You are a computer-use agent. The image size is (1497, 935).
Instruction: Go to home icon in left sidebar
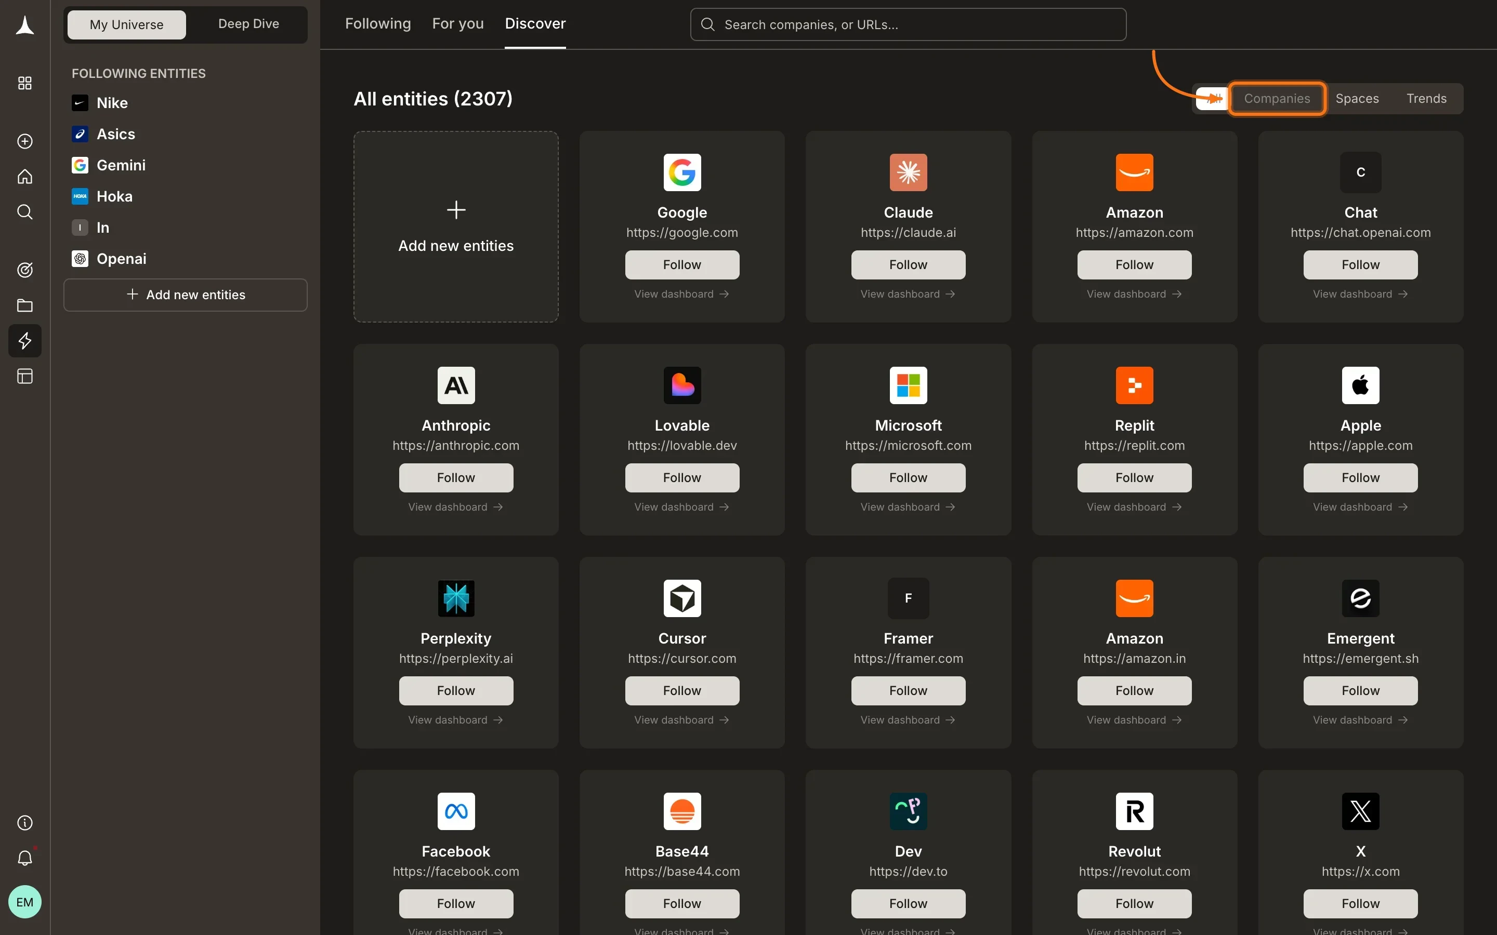25,176
